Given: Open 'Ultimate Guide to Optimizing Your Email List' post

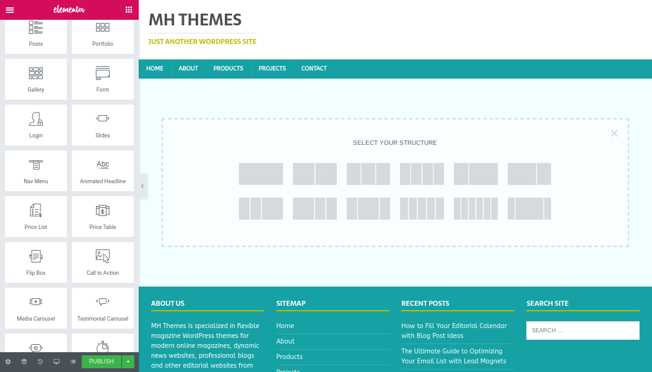Looking at the screenshot, I should point(454,356).
